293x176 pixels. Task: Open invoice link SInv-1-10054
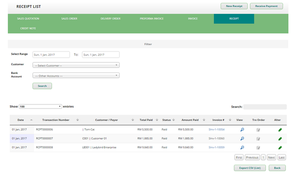pyautogui.click(x=217, y=129)
